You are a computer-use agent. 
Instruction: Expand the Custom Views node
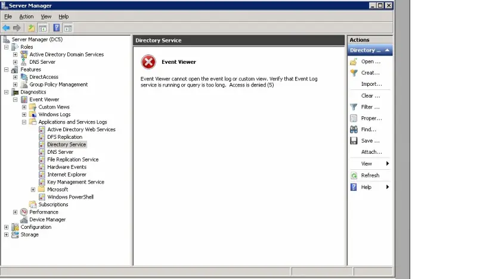point(24,107)
